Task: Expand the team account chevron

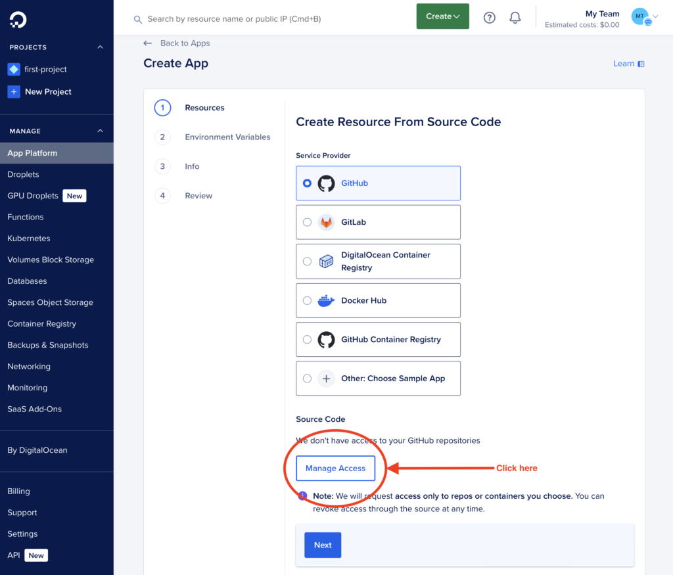Action: click(655, 16)
